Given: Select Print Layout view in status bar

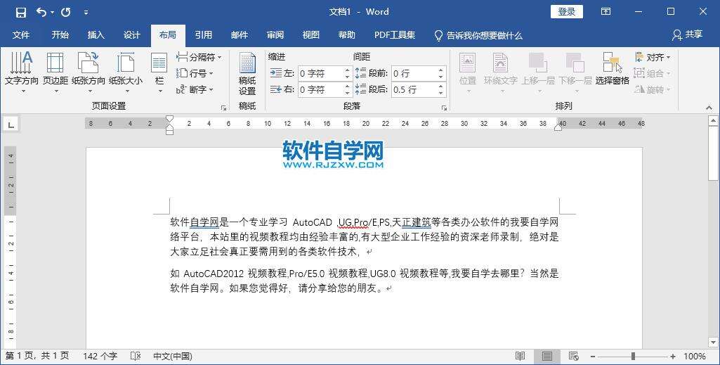Looking at the screenshot, I should click(x=546, y=357).
